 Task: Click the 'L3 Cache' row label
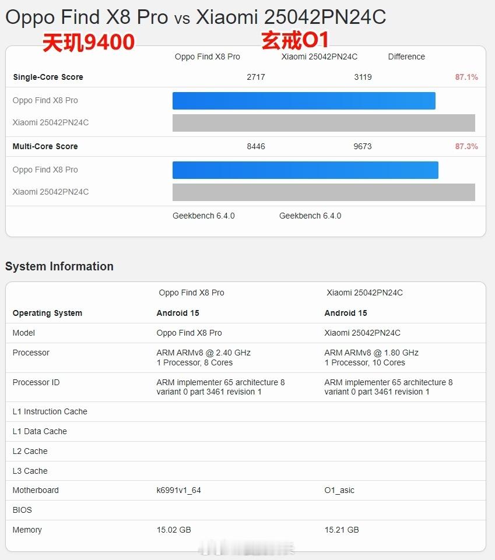point(30,471)
